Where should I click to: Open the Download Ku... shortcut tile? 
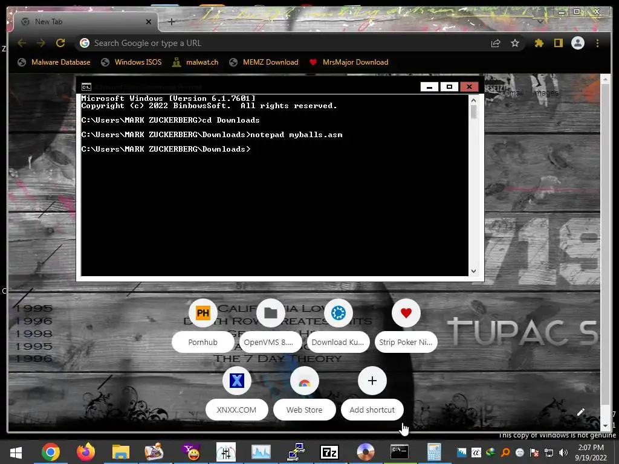[x=339, y=326]
